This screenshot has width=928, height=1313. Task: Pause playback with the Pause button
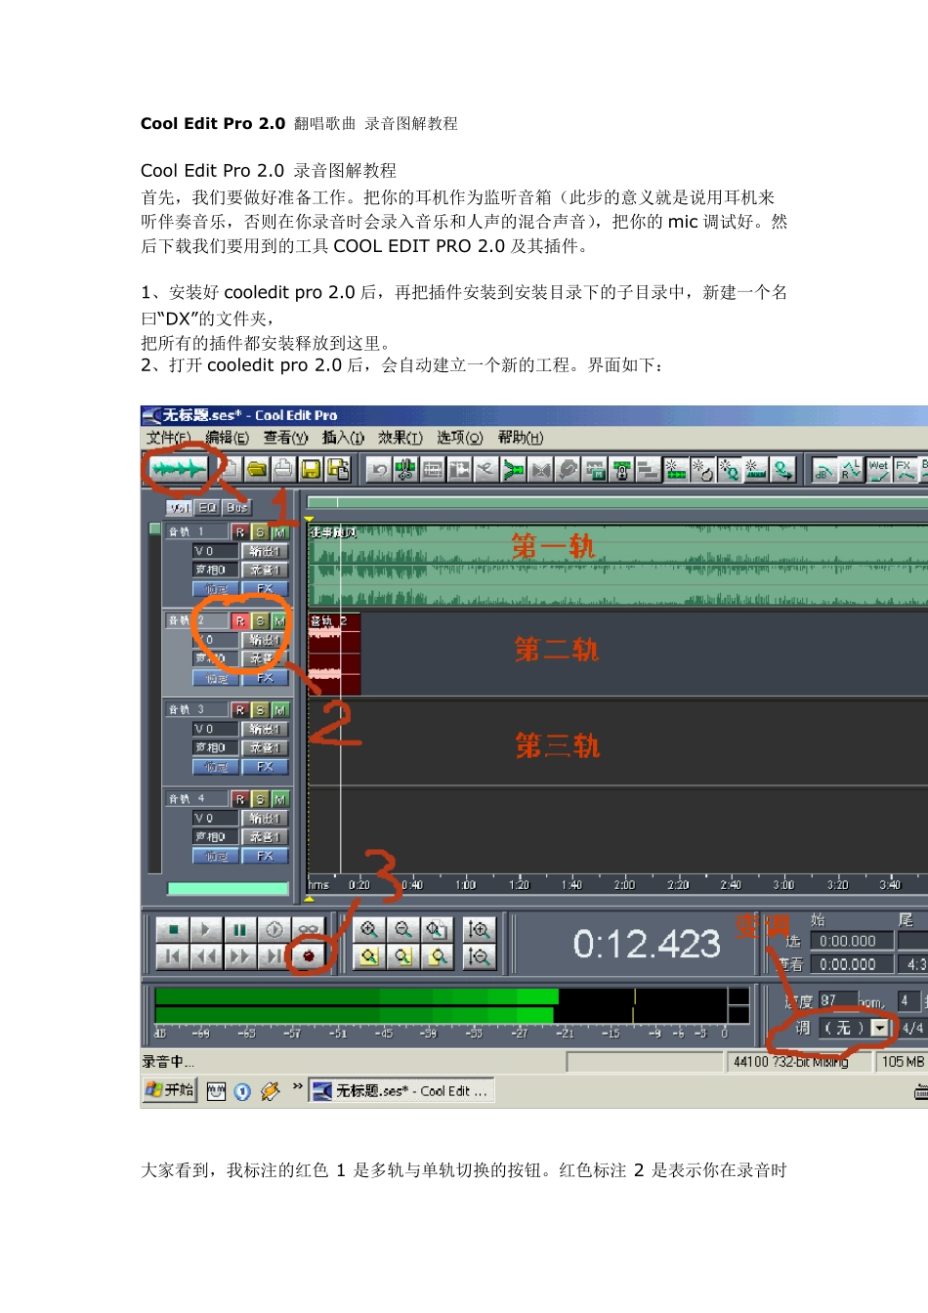pyautogui.click(x=239, y=930)
